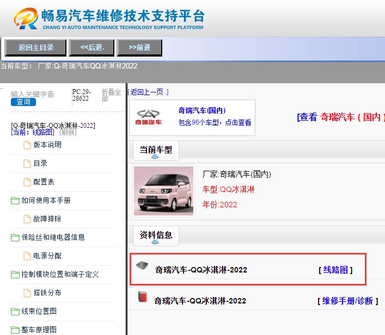The height and width of the screenshot is (335, 385).
Task: Select the 保险丝和继电器信息 tree item
Action: click(53, 238)
